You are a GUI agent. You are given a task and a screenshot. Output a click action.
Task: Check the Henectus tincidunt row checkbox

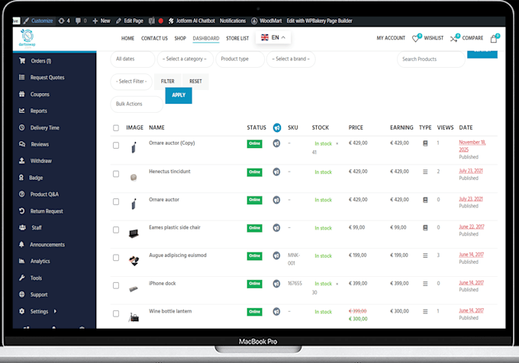point(116,174)
